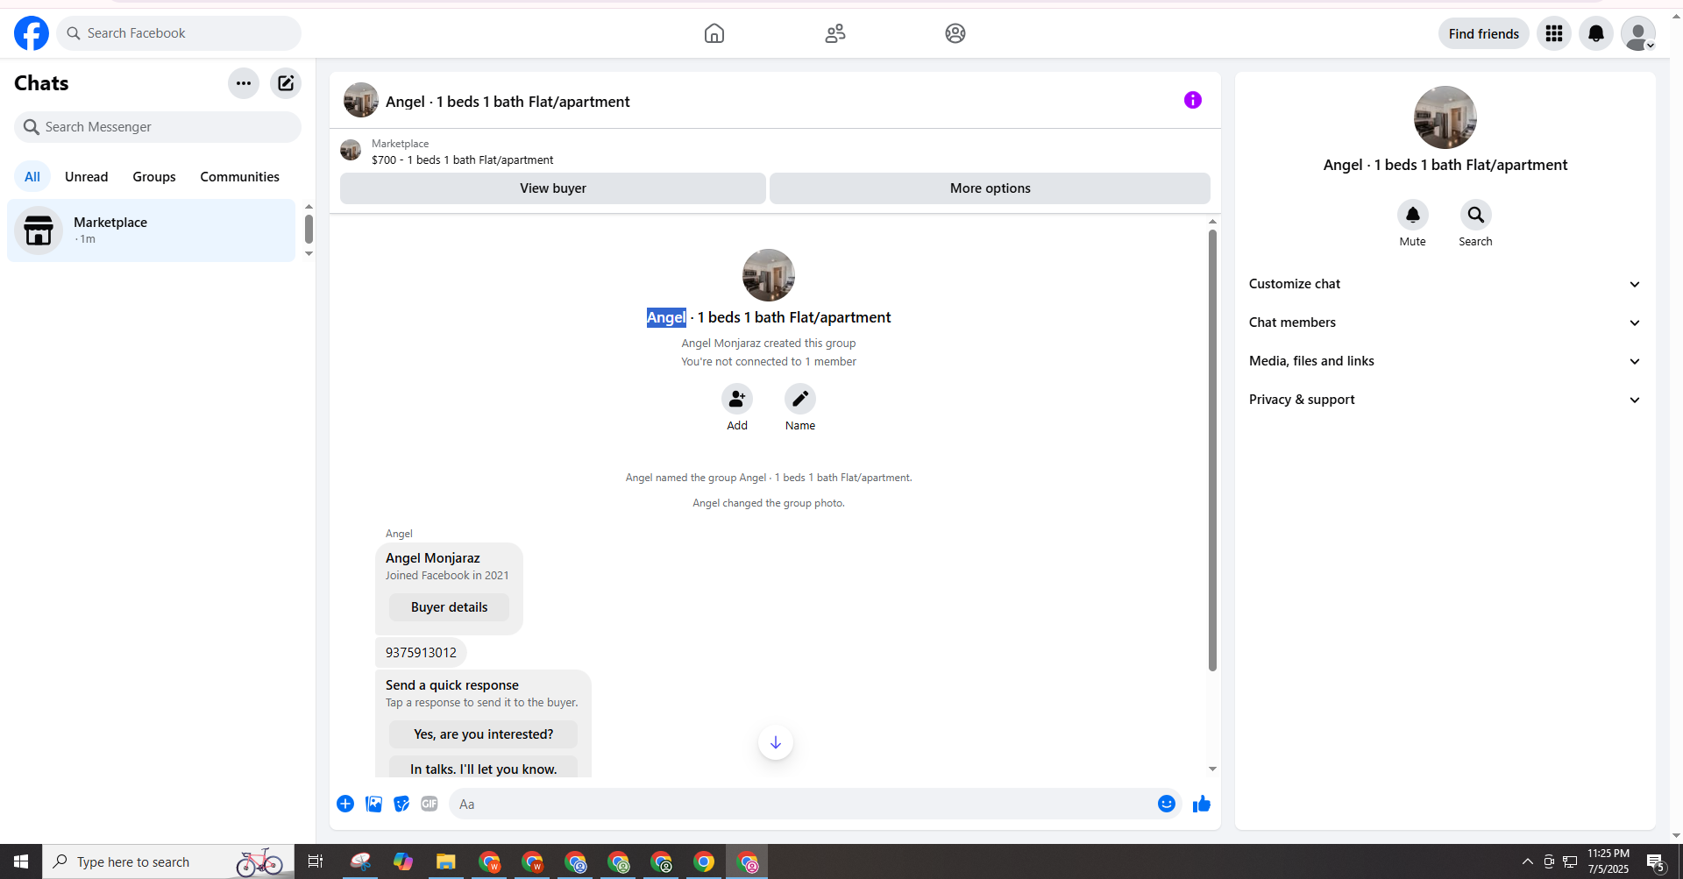1683x879 pixels.
Task: Click the group photo thumbnail in header
Action: click(361, 101)
